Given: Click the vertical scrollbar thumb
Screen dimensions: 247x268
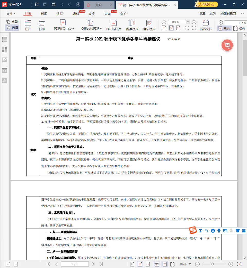Looking at the screenshot, I should (245, 58).
